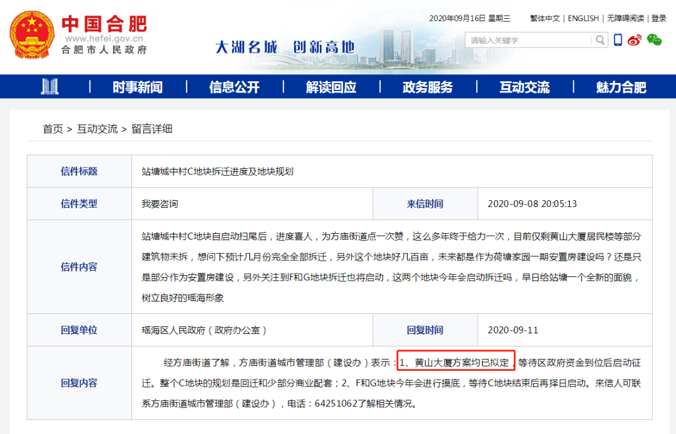This screenshot has height=434, width=676.
Task: Click the 合肥市人民政府 subtitle
Action: pyautogui.click(x=105, y=50)
